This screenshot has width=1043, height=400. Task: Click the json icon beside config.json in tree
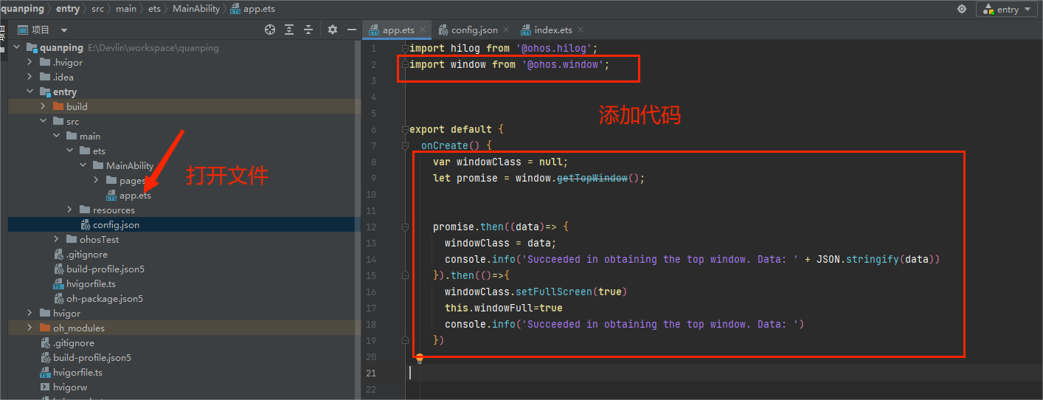pos(85,224)
